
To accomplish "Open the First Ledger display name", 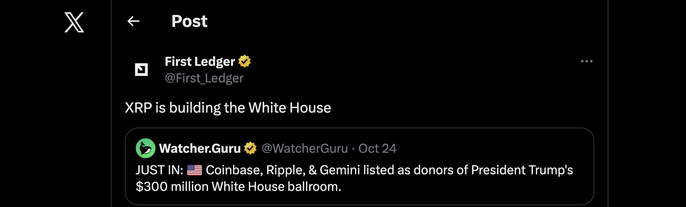I will pos(200,61).
